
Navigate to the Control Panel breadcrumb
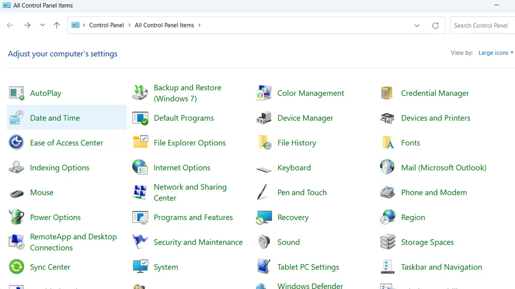coord(106,25)
